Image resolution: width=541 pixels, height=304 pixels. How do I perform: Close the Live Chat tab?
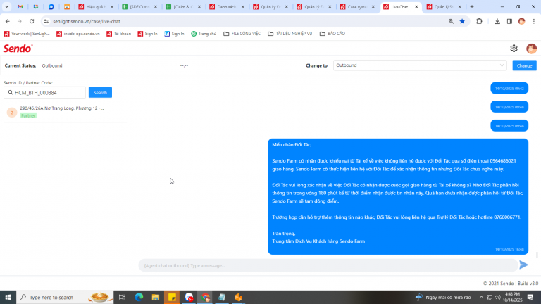[416, 7]
